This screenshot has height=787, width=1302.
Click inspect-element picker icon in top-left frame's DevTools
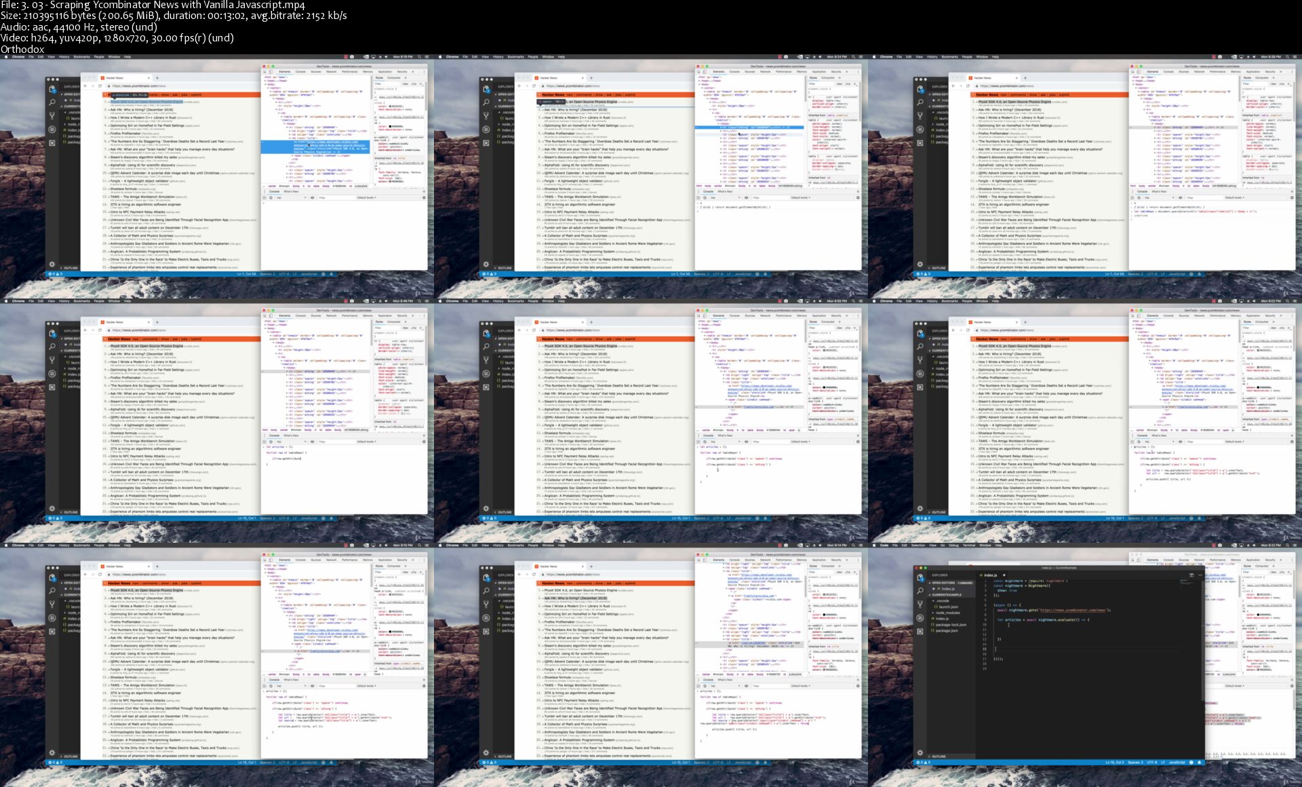pos(264,71)
